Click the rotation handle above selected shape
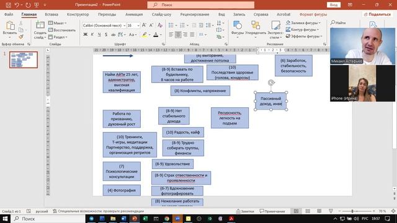This screenshot has width=397, height=223. [271, 82]
